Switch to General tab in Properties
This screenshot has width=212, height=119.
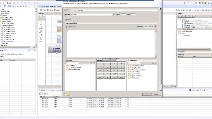pos(180,54)
